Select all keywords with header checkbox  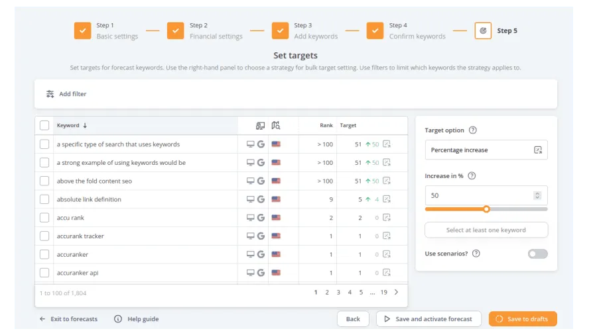point(44,125)
